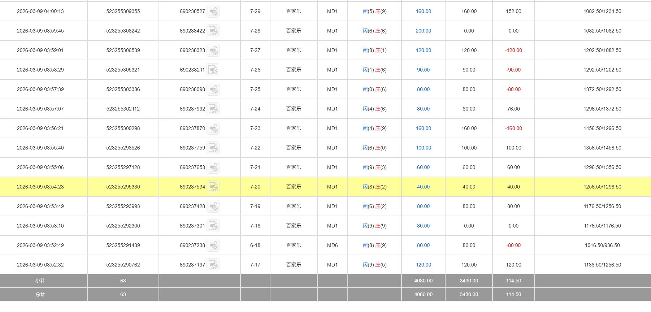View replay icon for game 690237197
This screenshot has width=651, height=312.
pyautogui.click(x=213, y=265)
